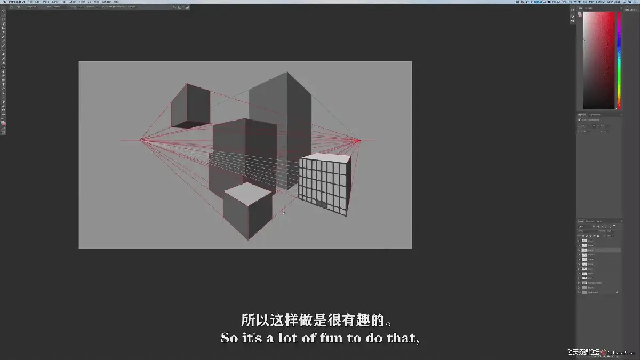Select the Dodge tool

click(3, 76)
